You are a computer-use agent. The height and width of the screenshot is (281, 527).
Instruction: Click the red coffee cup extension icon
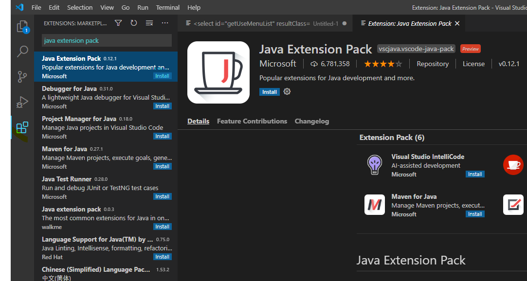(513, 165)
